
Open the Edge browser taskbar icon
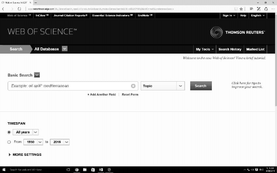click(x=109, y=170)
